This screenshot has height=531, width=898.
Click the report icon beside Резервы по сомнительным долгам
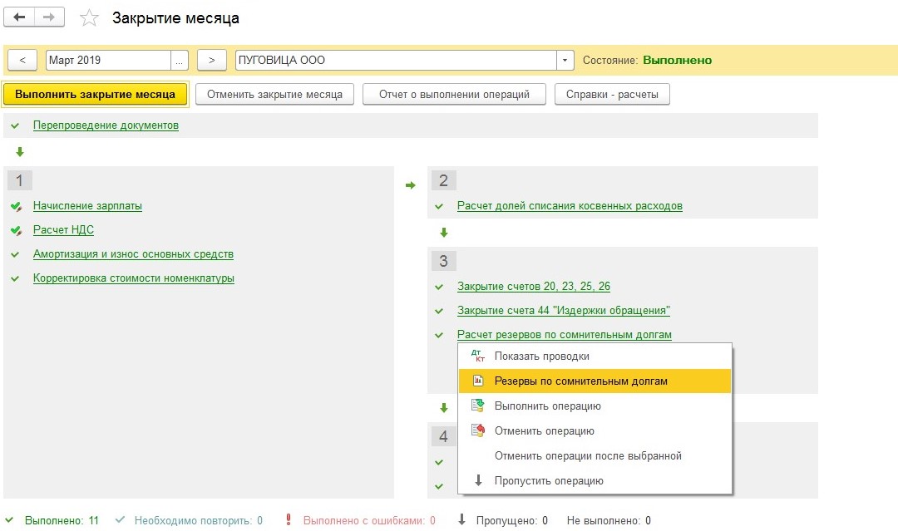point(477,381)
